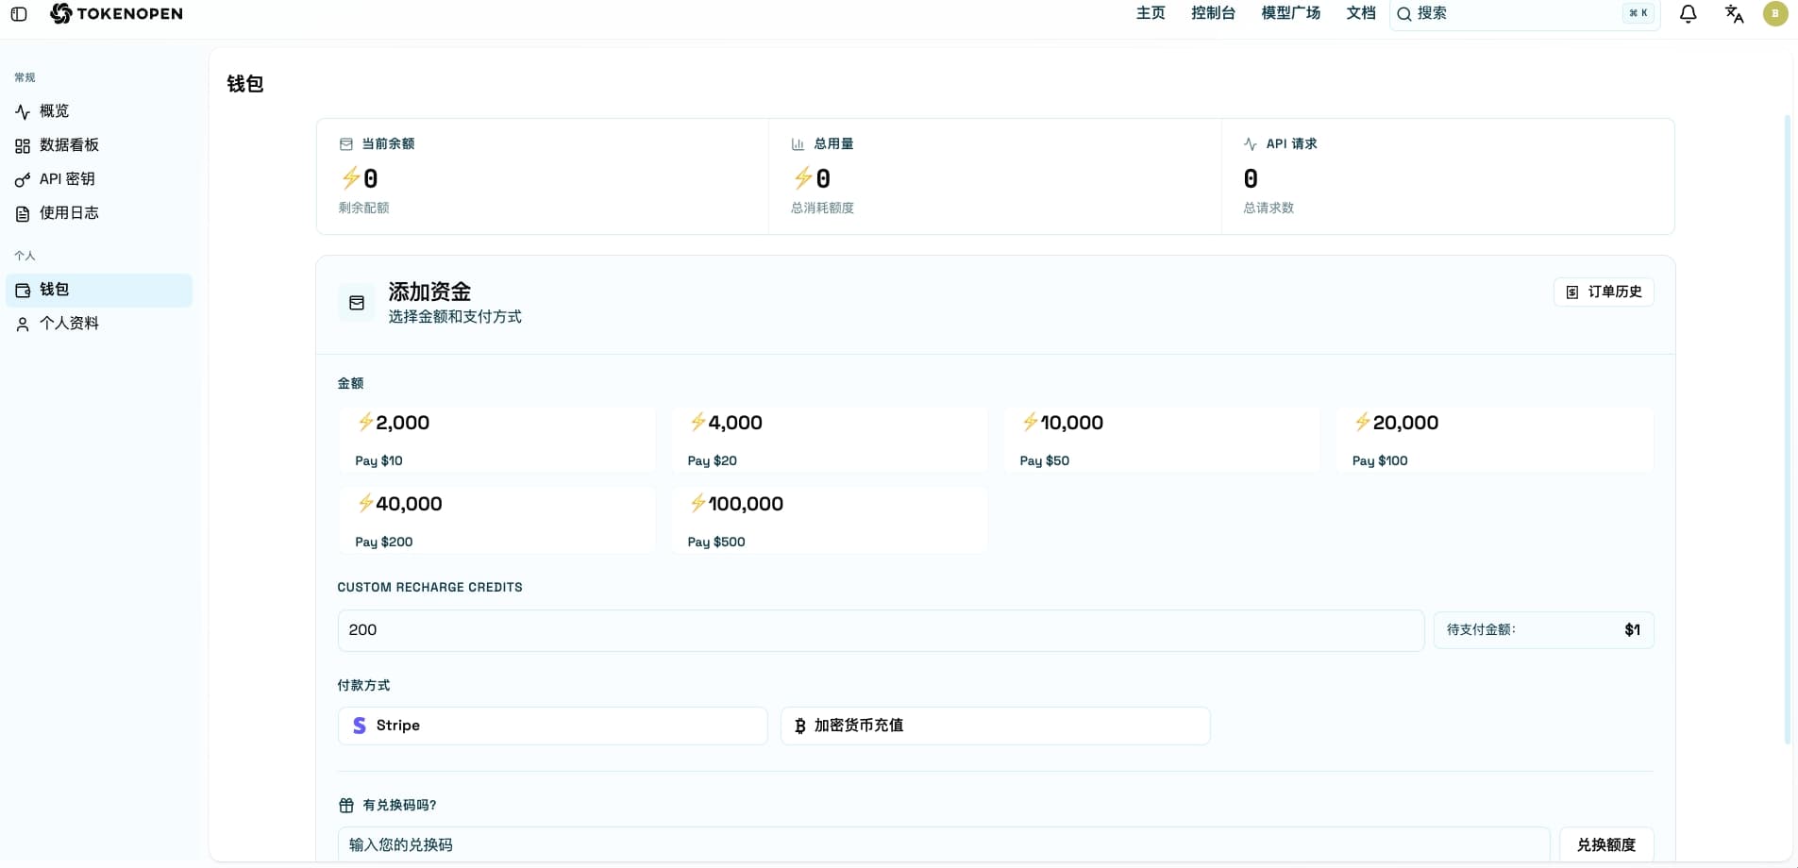Choose the 20,000 credits Pay $100 option
Image resolution: width=1798 pixels, height=868 pixels.
[x=1495, y=440]
